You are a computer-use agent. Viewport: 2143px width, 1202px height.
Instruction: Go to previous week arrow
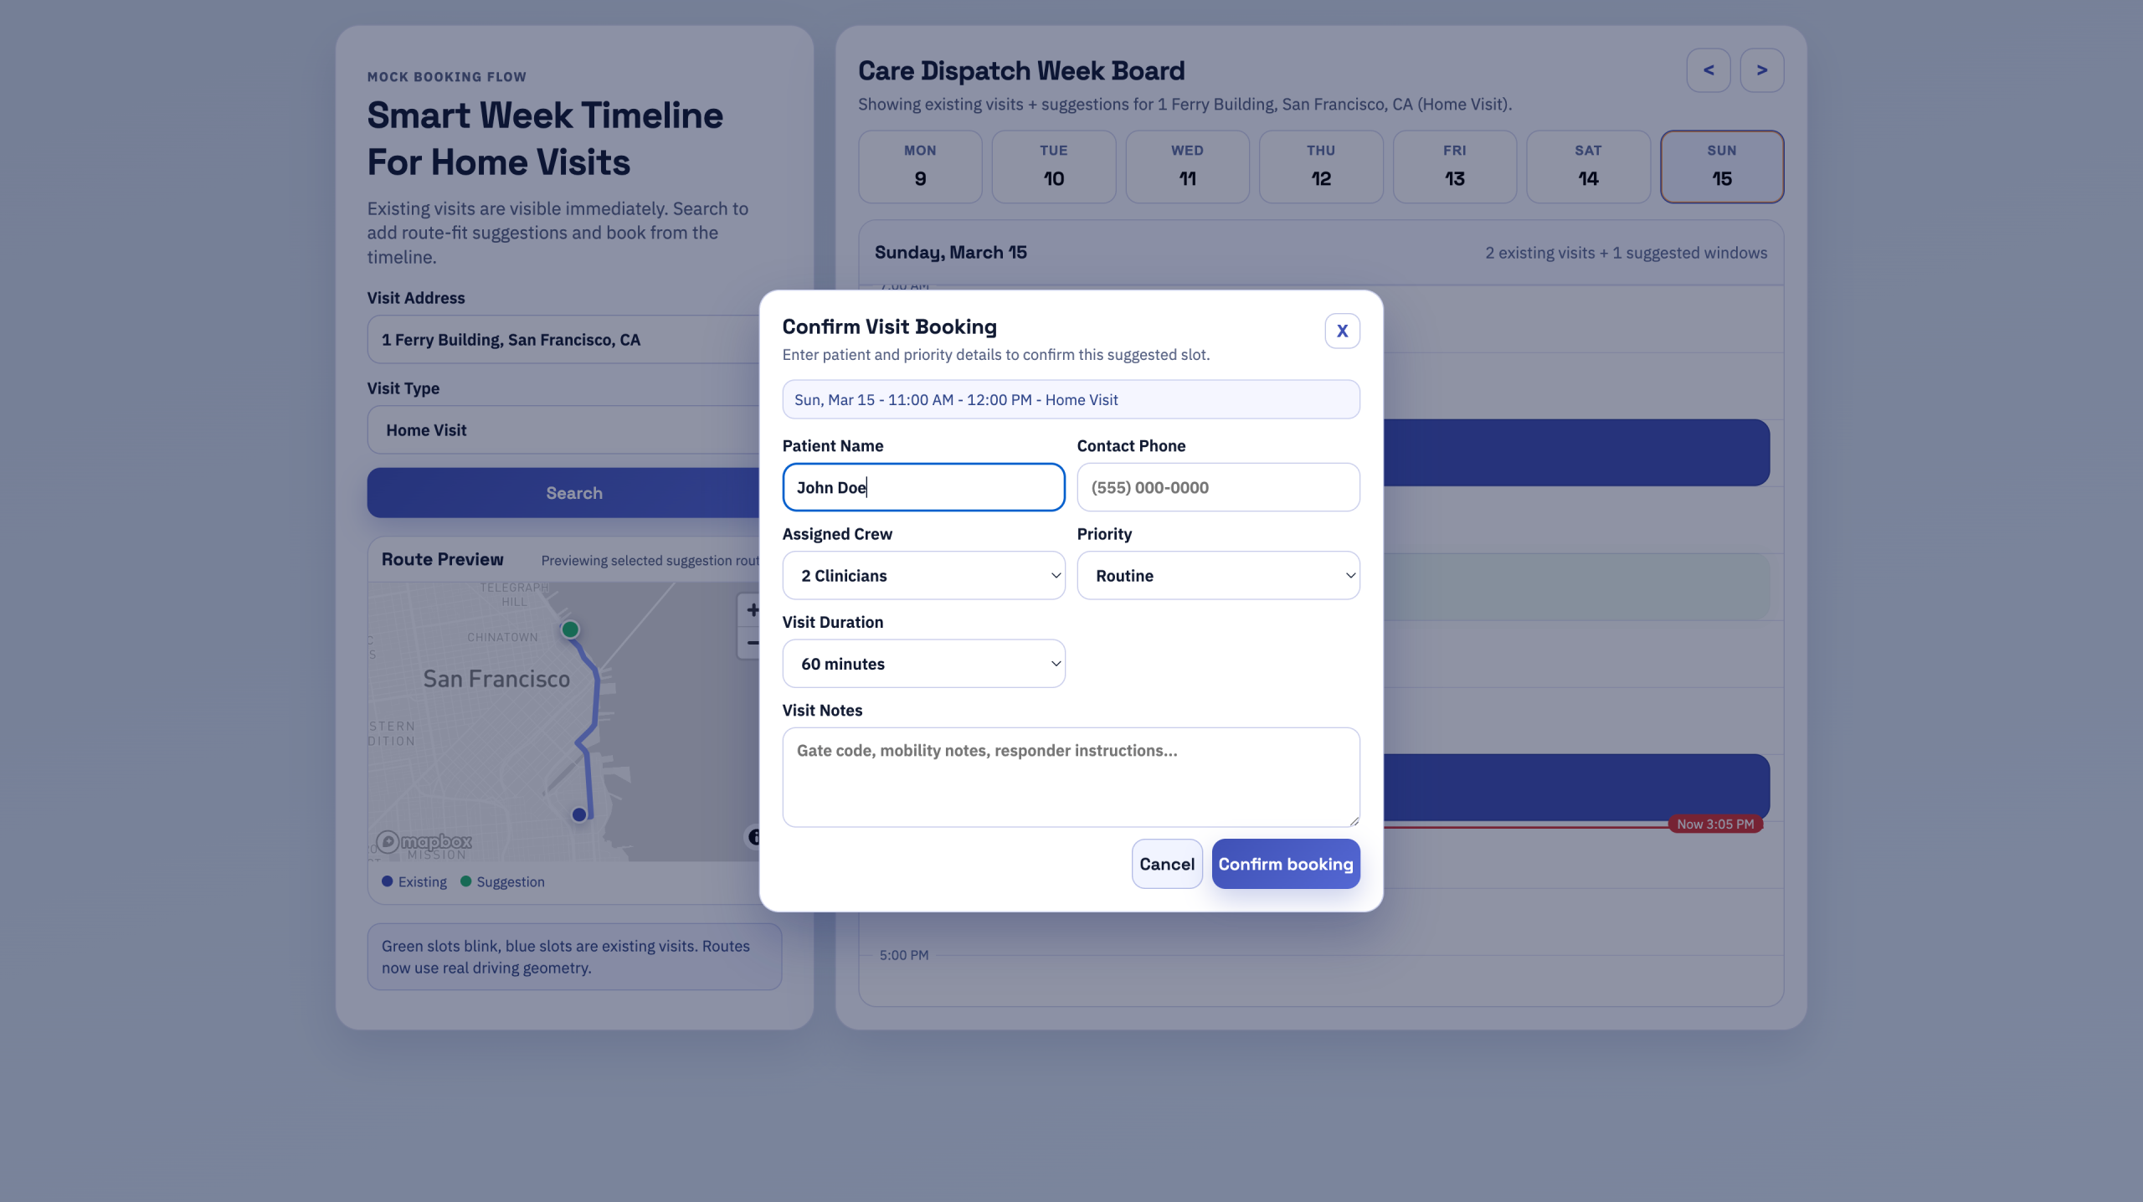pyautogui.click(x=1708, y=70)
